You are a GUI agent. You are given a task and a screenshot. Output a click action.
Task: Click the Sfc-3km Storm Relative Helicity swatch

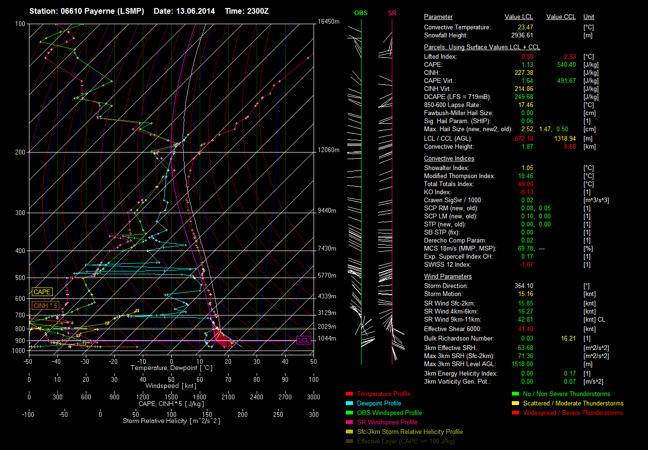(x=350, y=432)
